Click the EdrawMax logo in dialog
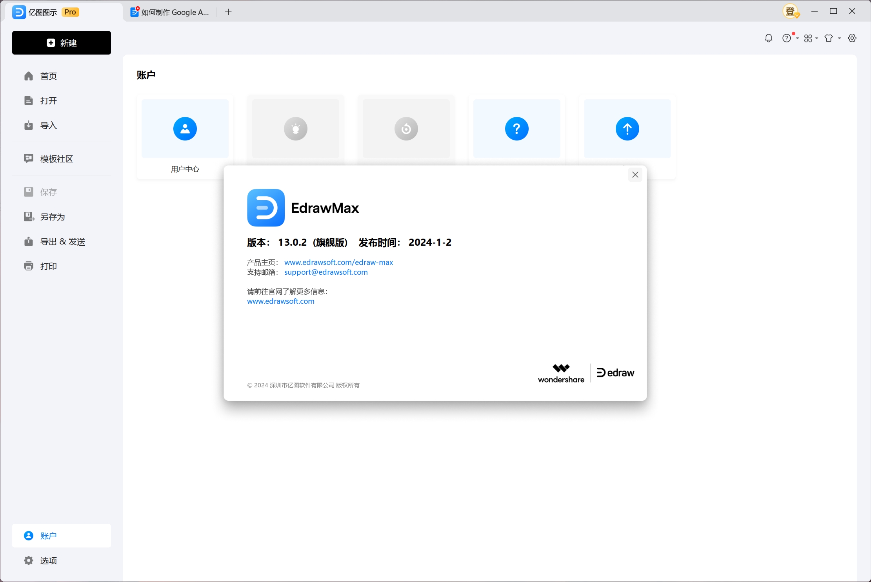Screen dimensions: 871x582 point(266,208)
